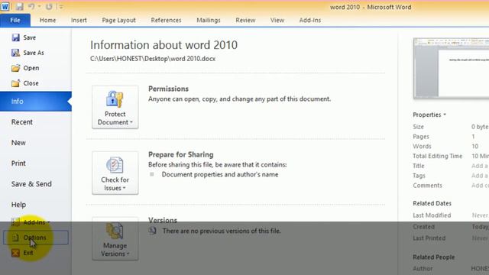The width and height of the screenshot is (489, 275).
Task: Click the no previous versions document icon
Action: click(152, 231)
